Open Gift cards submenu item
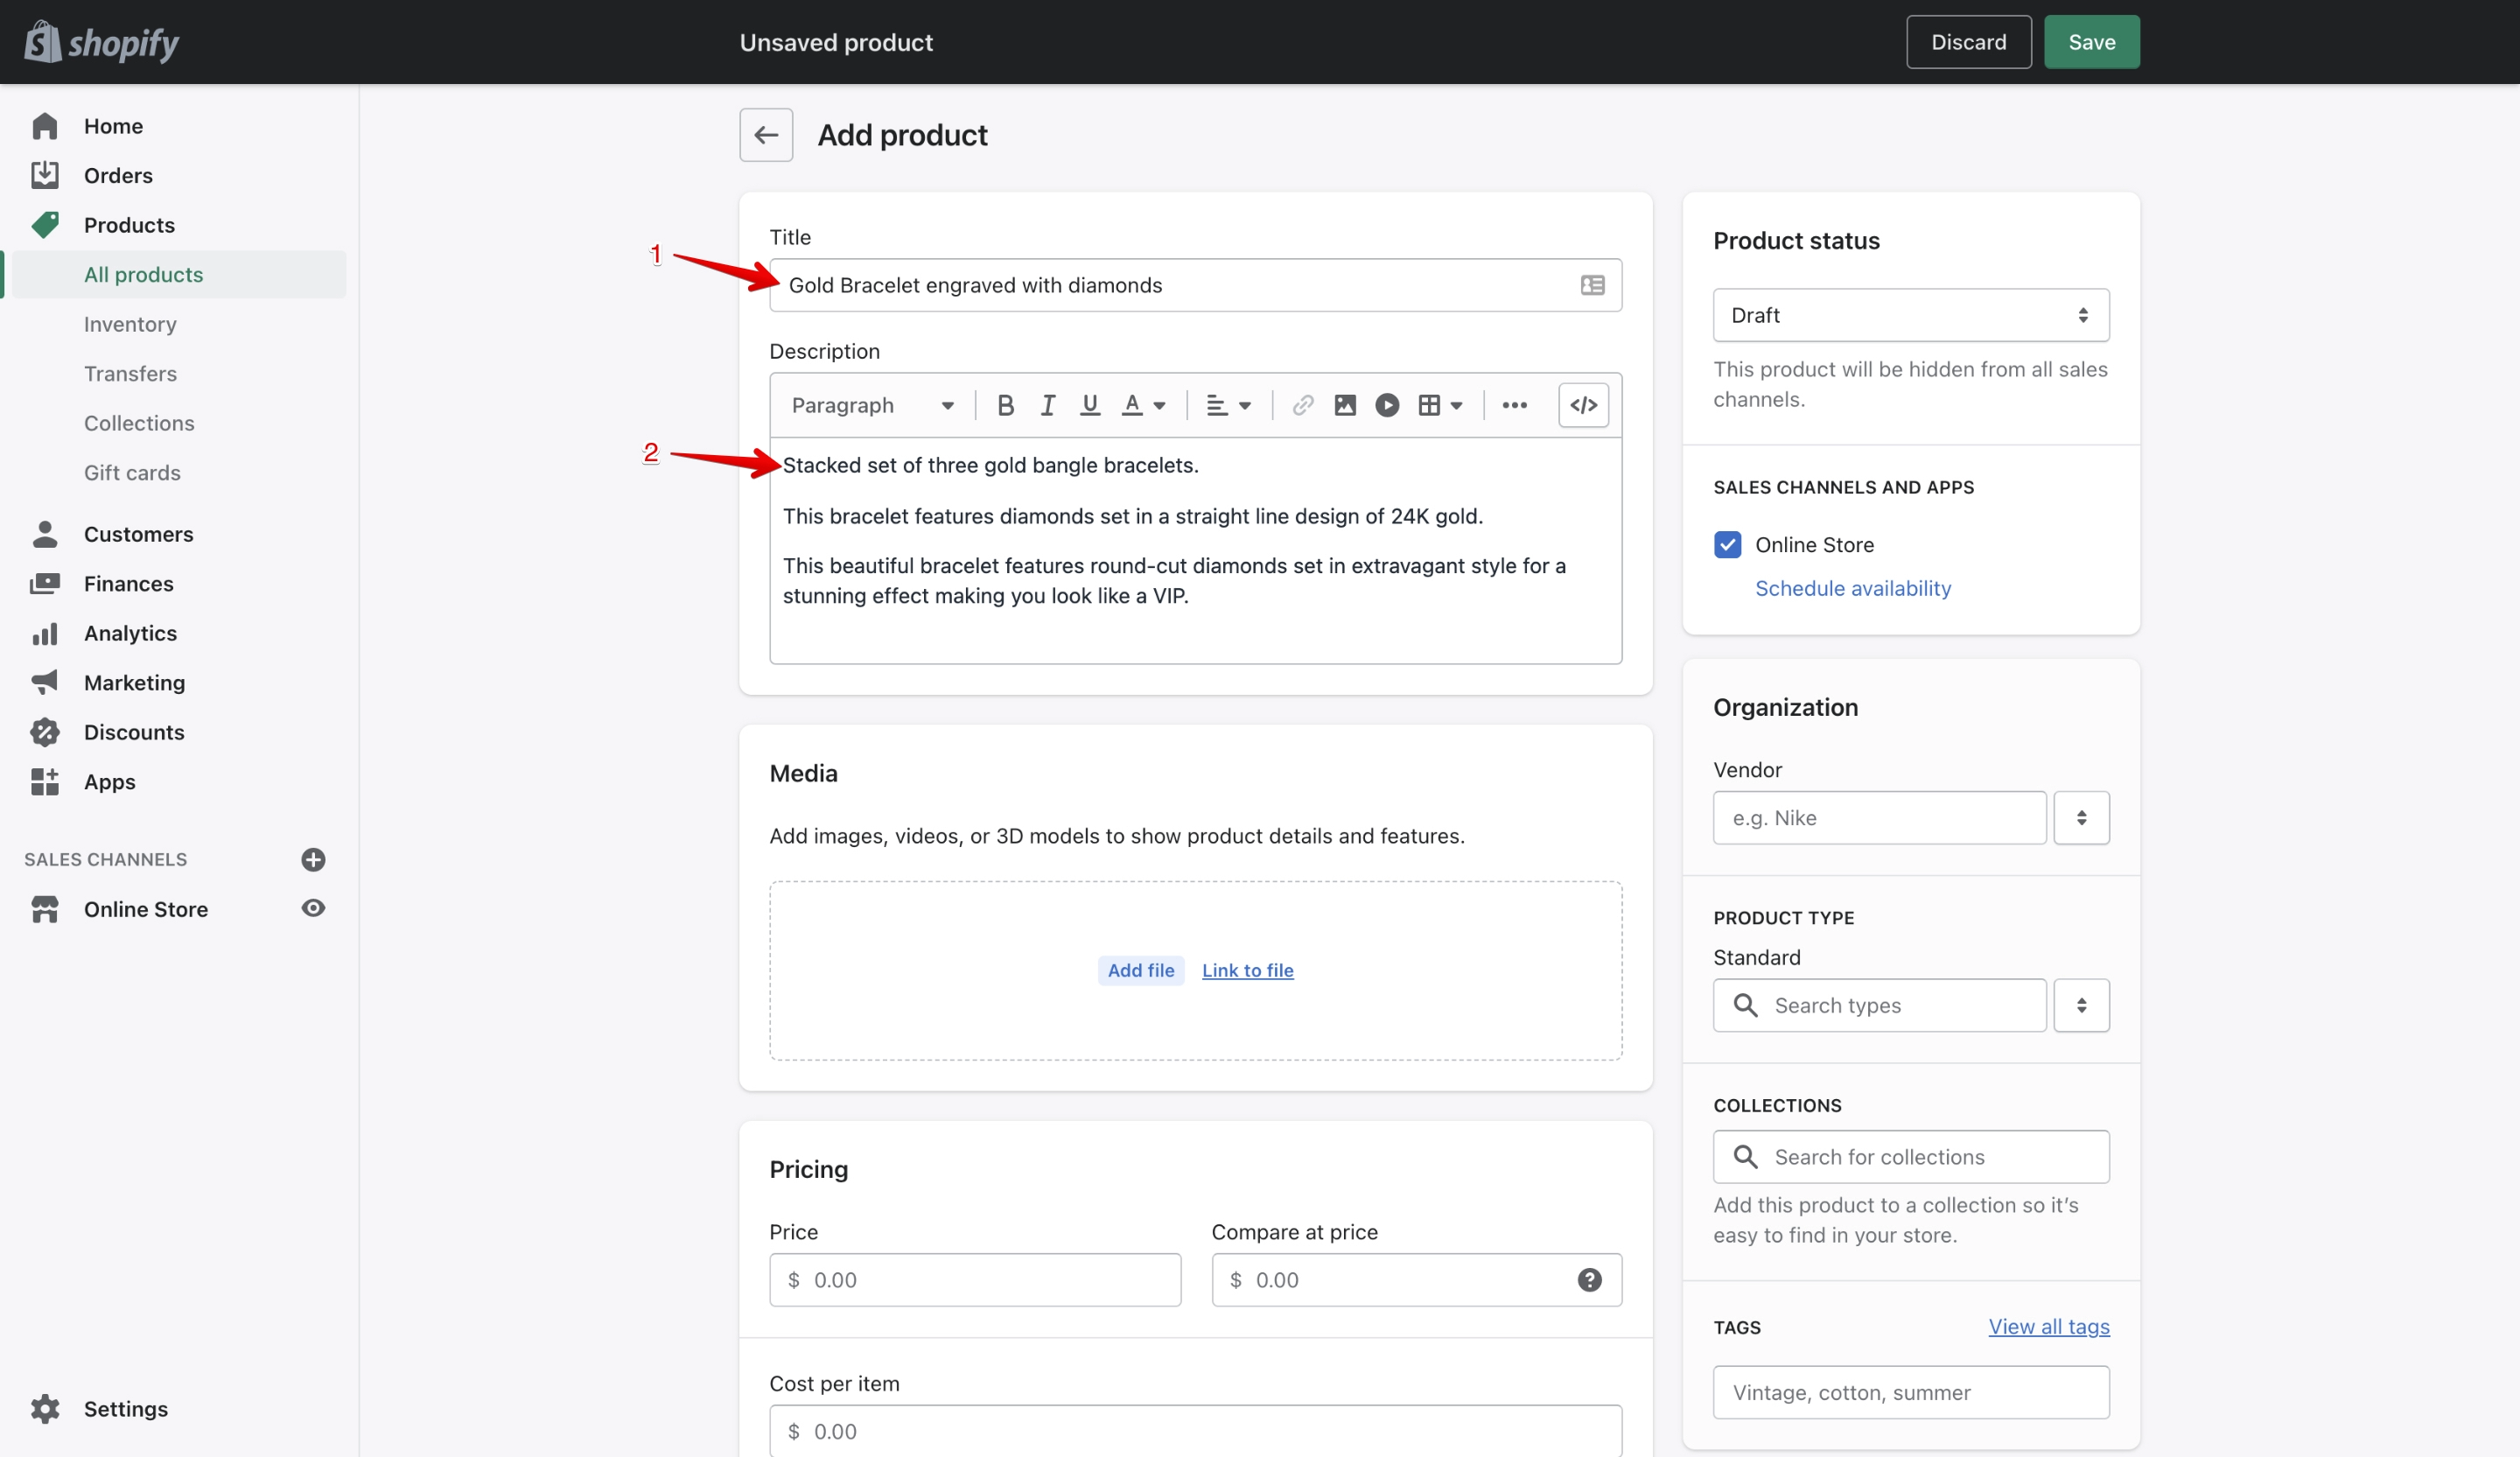The image size is (2520, 1457). (x=132, y=473)
